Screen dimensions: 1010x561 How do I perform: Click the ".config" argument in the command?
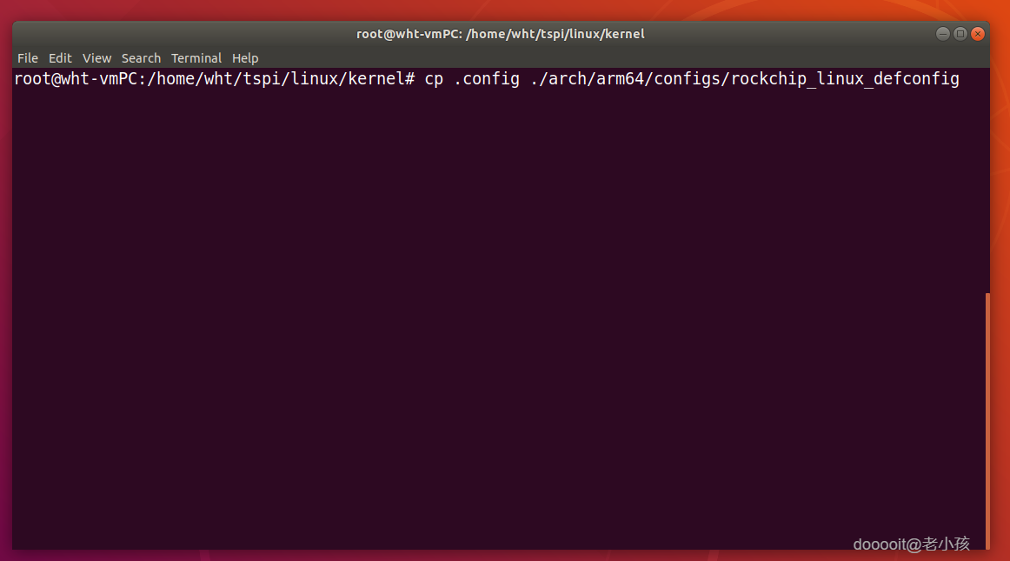tap(487, 79)
